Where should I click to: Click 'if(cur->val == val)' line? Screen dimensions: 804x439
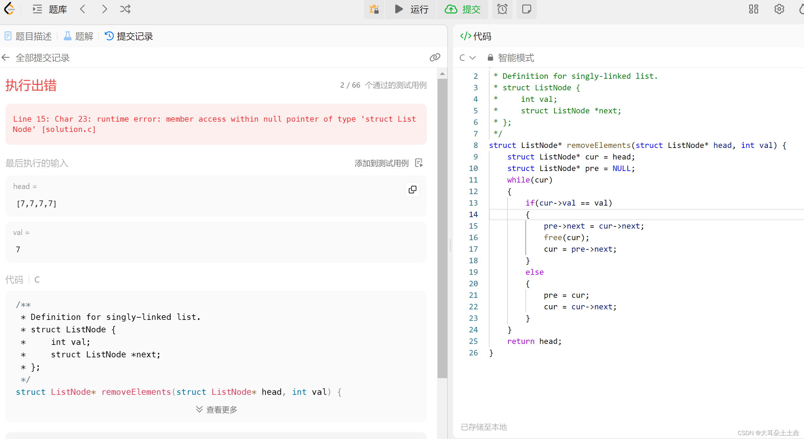(569, 203)
